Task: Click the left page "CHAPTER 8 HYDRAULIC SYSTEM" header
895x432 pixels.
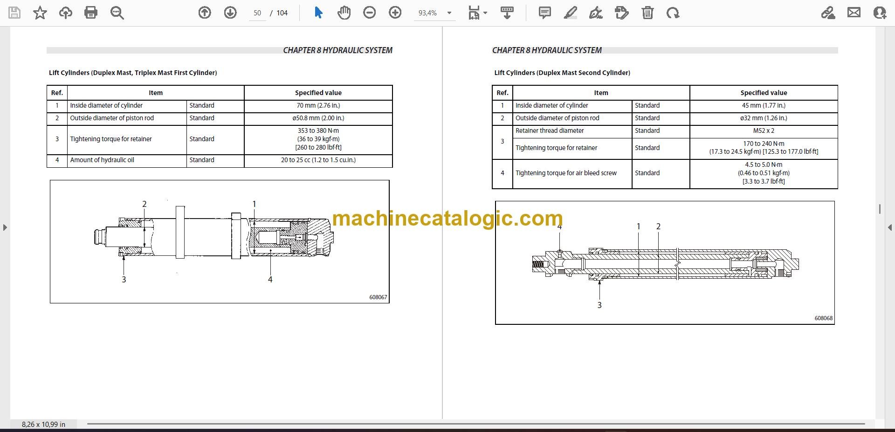Action: point(337,50)
